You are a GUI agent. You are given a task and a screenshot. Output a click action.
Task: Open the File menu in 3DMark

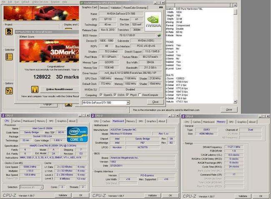click(3, 2)
